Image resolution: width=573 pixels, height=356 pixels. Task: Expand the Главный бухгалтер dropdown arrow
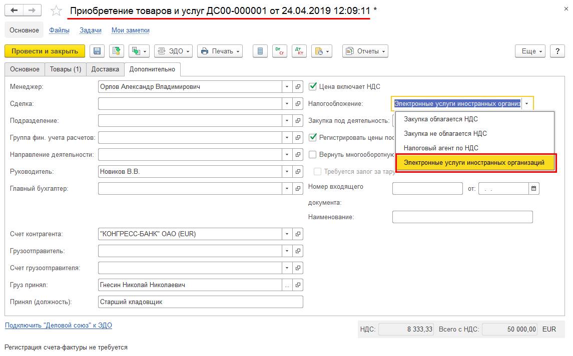click(287, 189)
